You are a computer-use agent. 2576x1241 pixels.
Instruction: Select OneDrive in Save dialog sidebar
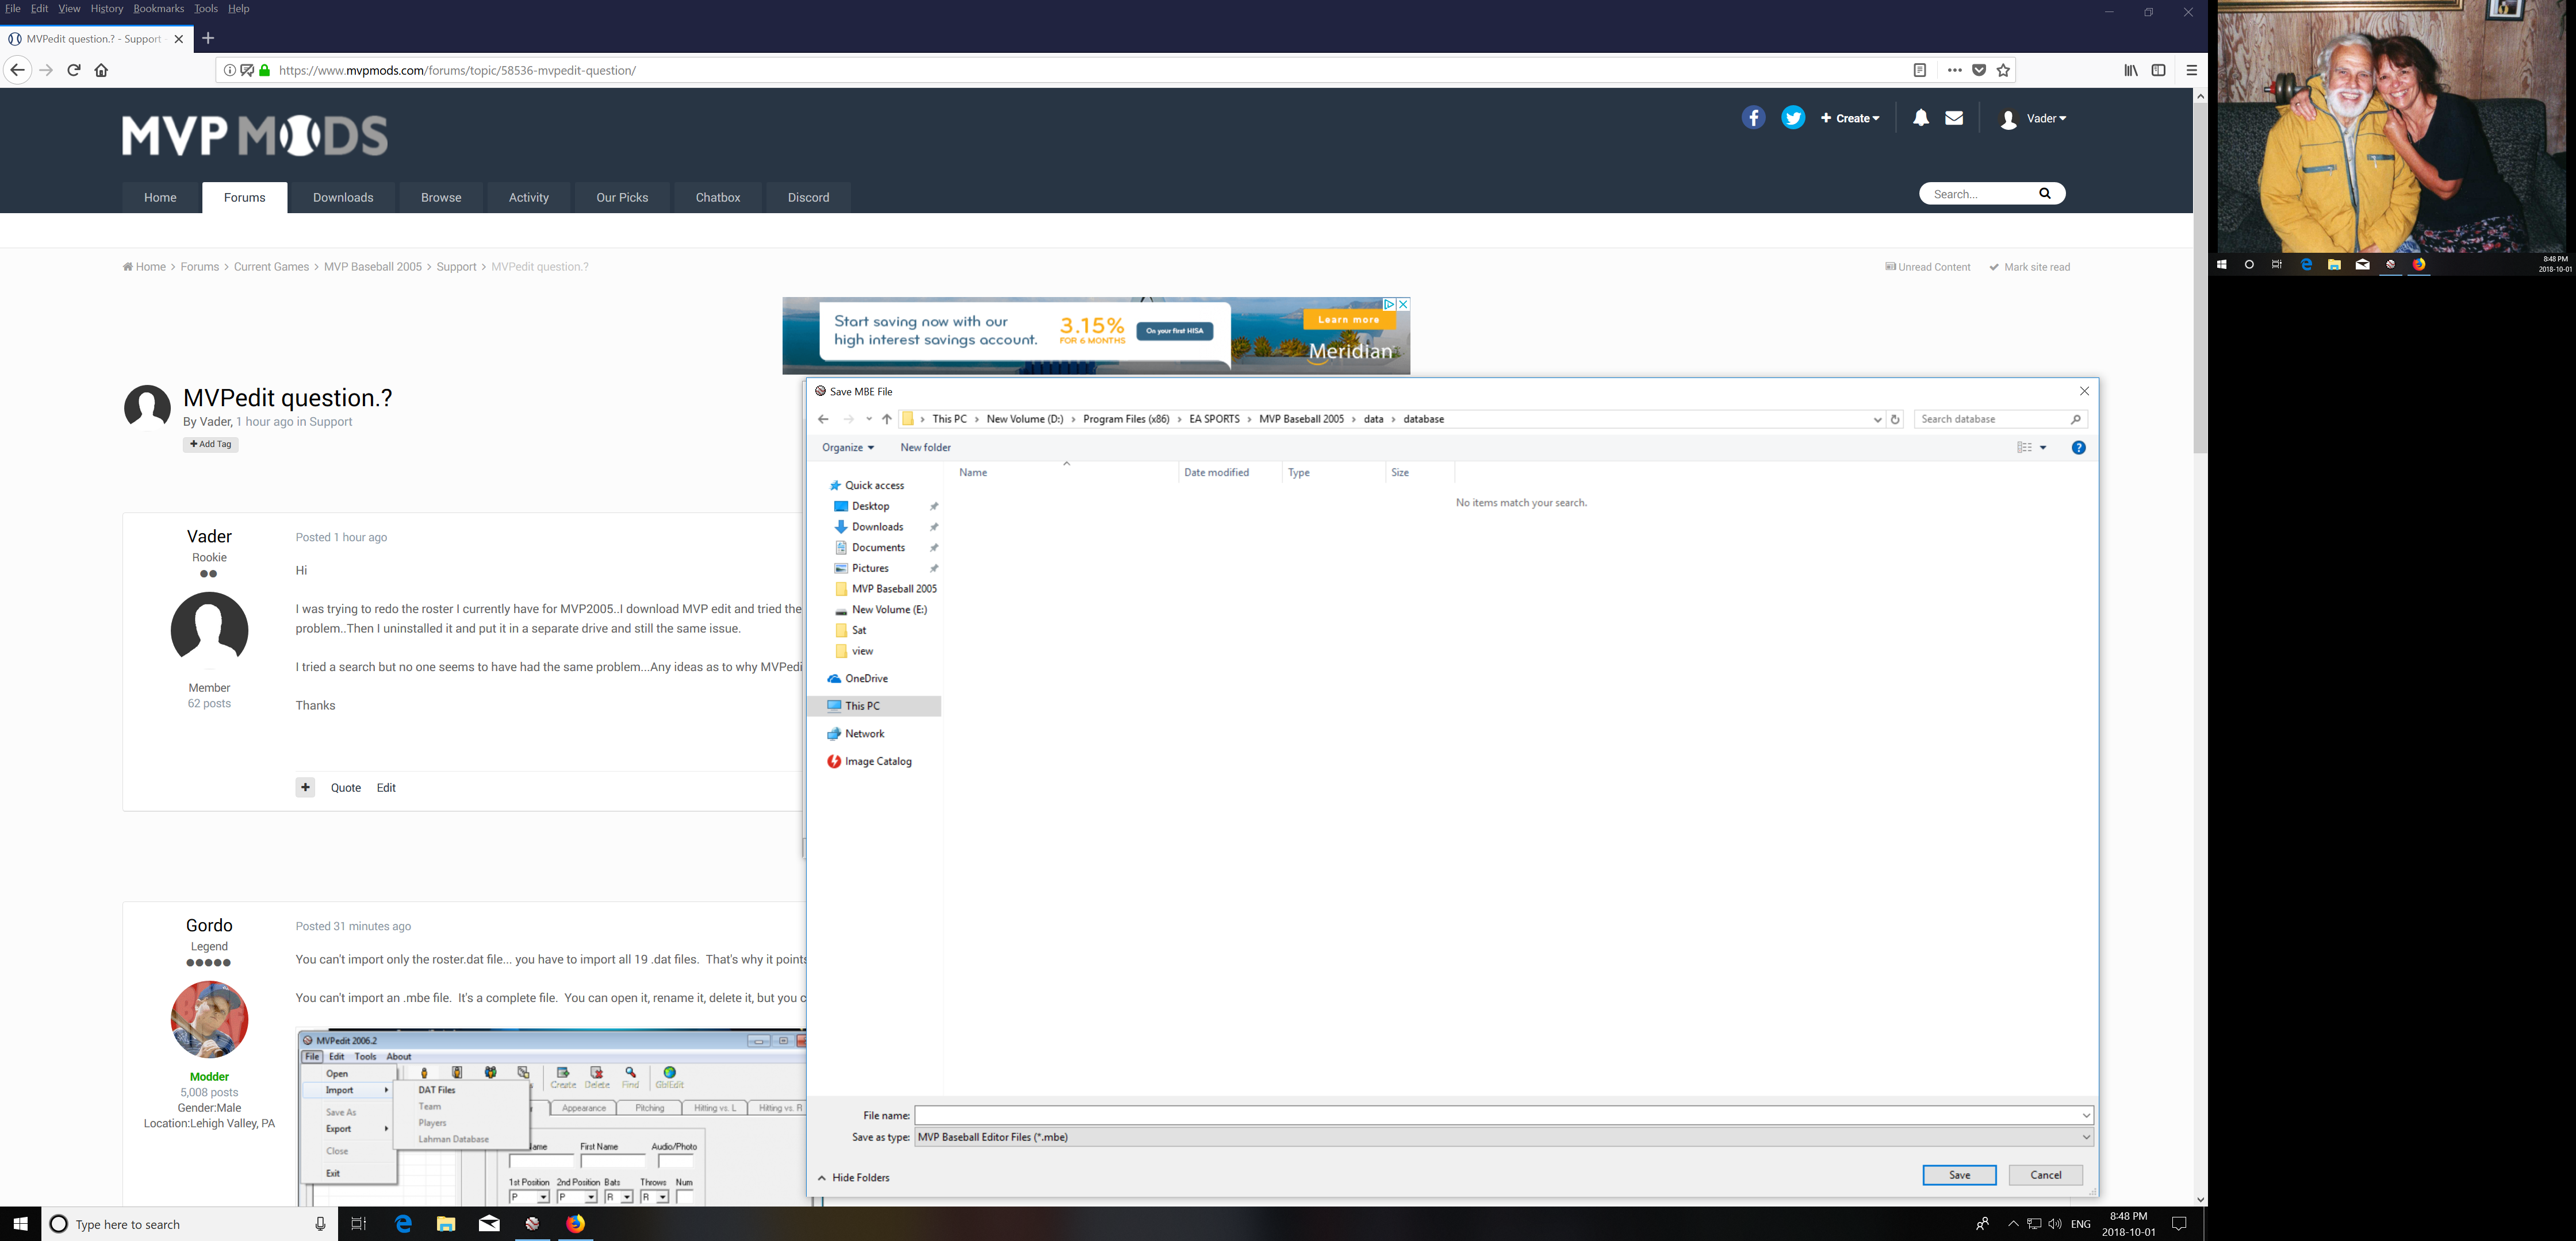coord(866,679)
